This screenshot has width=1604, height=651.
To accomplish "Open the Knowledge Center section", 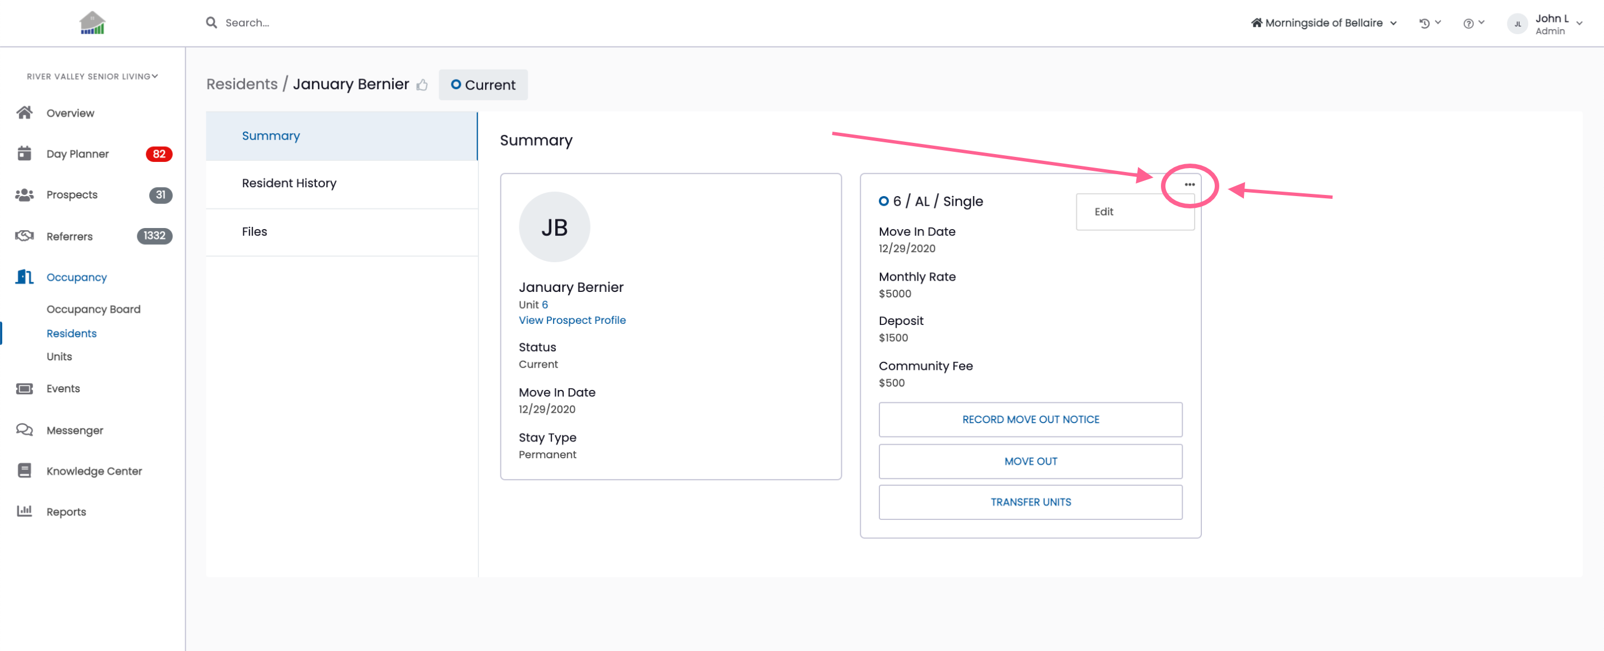I will [94, 471].
